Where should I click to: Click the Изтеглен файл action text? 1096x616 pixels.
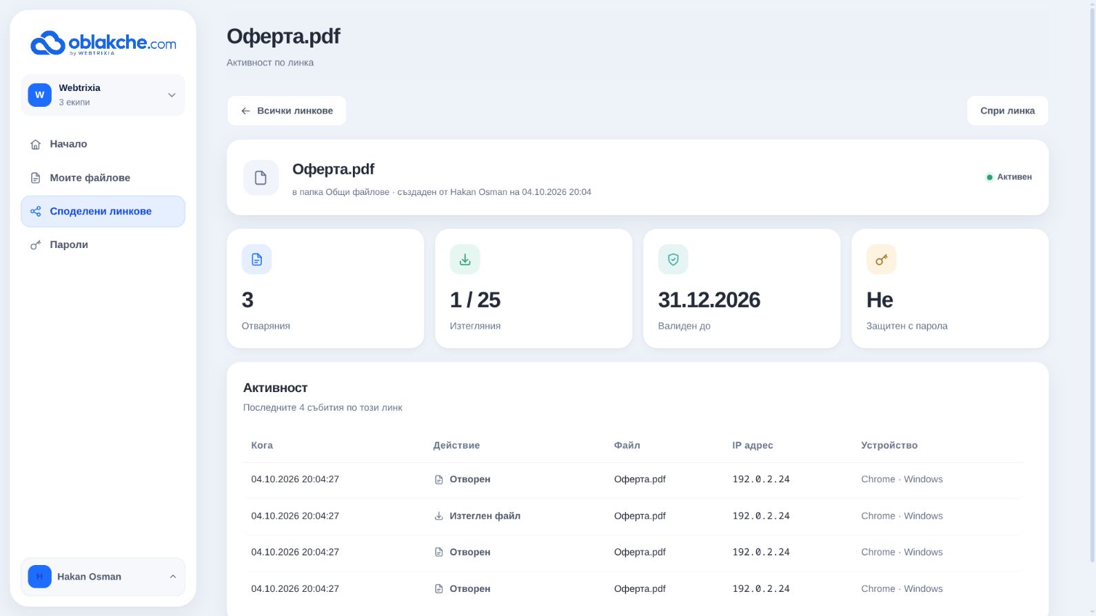[x=485, y=516]
